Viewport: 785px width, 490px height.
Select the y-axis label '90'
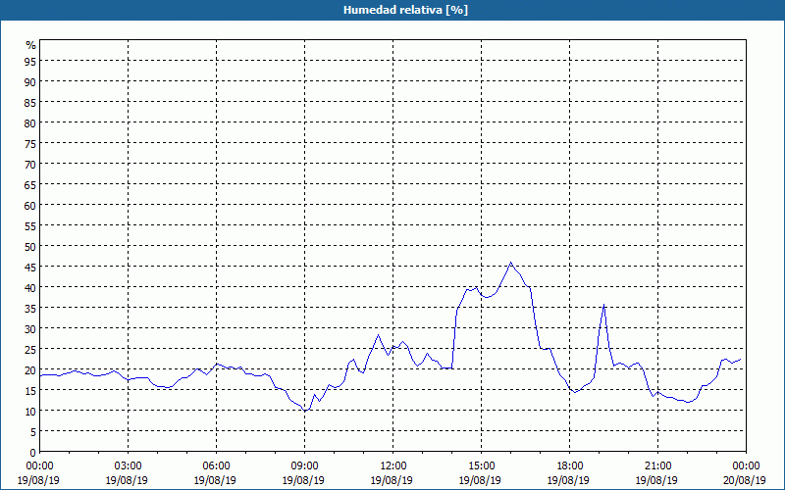30,81
